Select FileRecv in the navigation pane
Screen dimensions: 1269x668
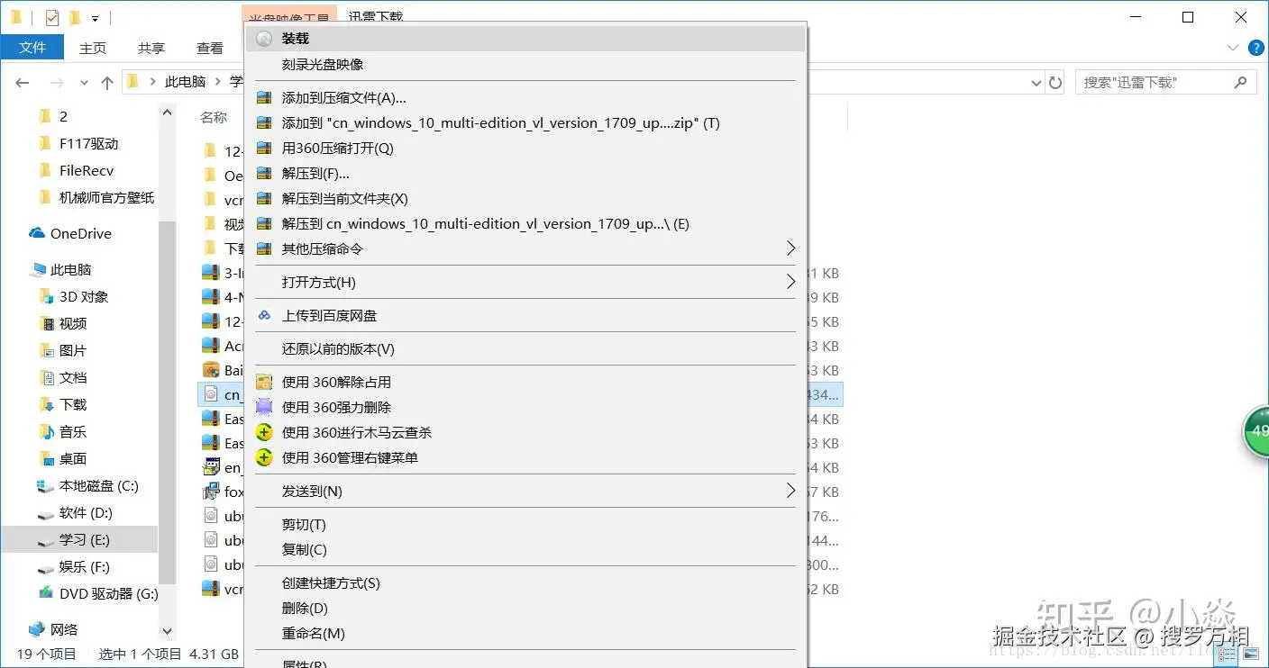pyautogui.click(x=87, y=171)
